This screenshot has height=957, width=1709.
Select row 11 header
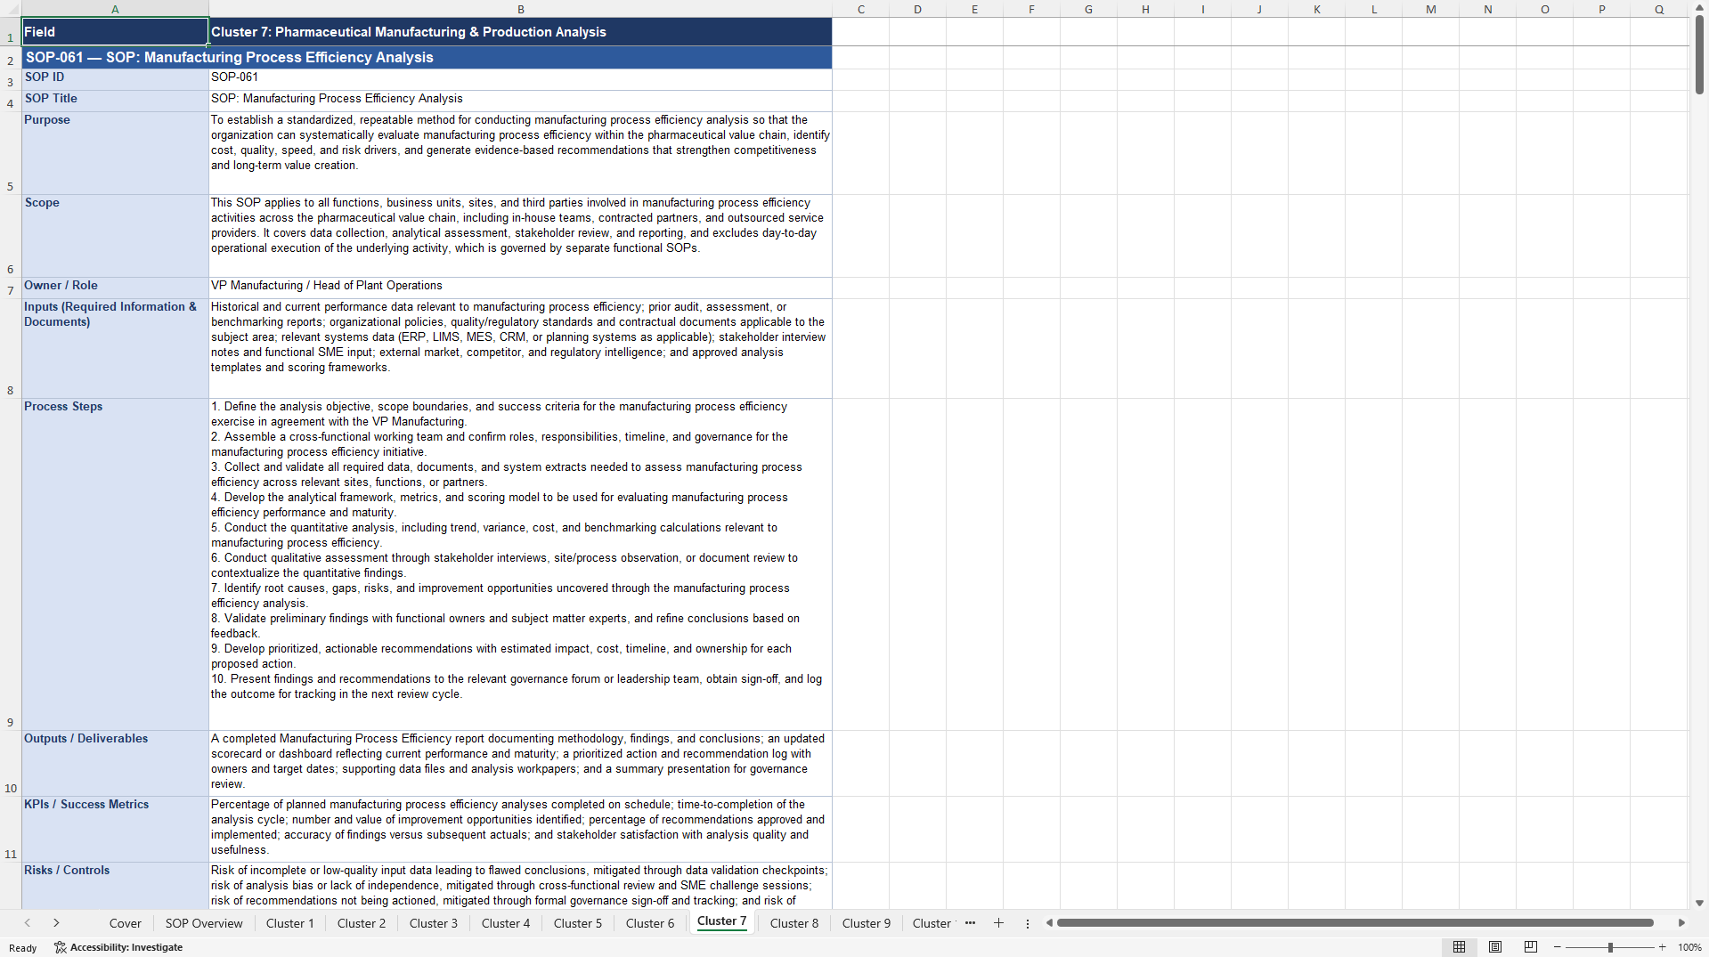[11, 828]
